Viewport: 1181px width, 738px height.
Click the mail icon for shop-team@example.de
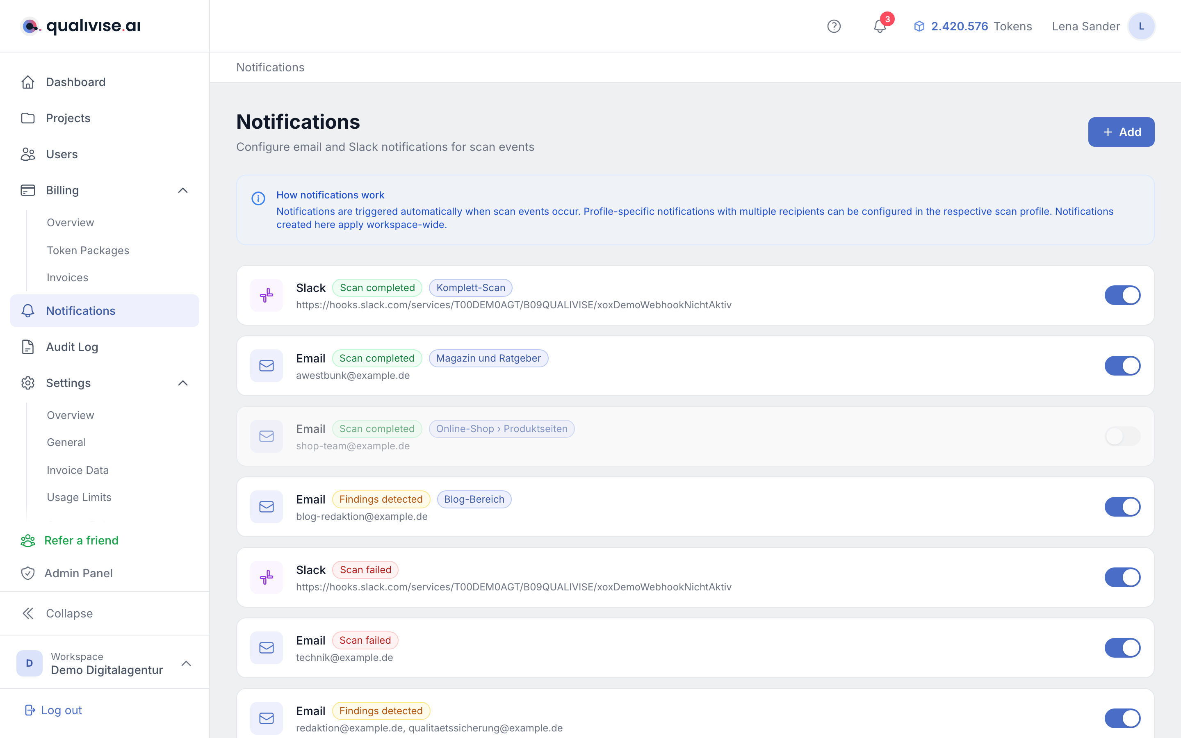(x=267, y=436)
